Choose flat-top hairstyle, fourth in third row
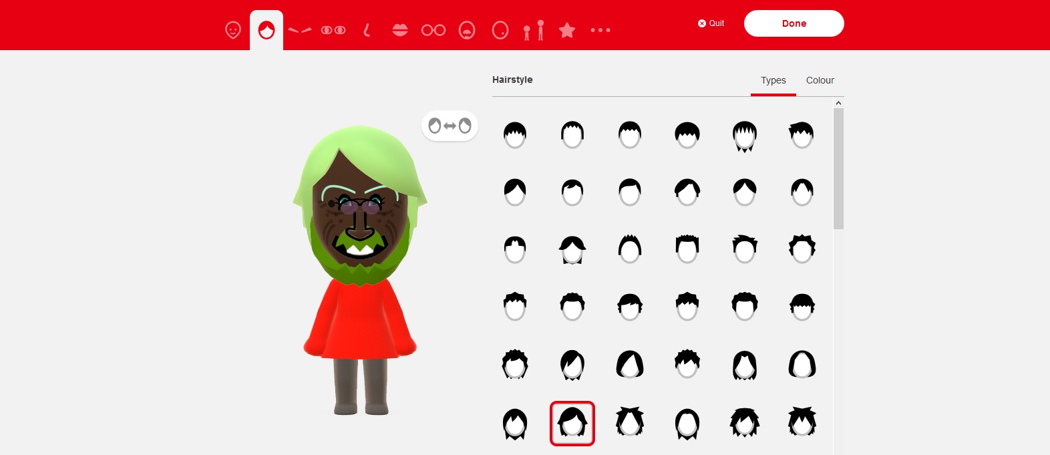1050x455 pixels. pyautogui.click(x=687, y=249)
